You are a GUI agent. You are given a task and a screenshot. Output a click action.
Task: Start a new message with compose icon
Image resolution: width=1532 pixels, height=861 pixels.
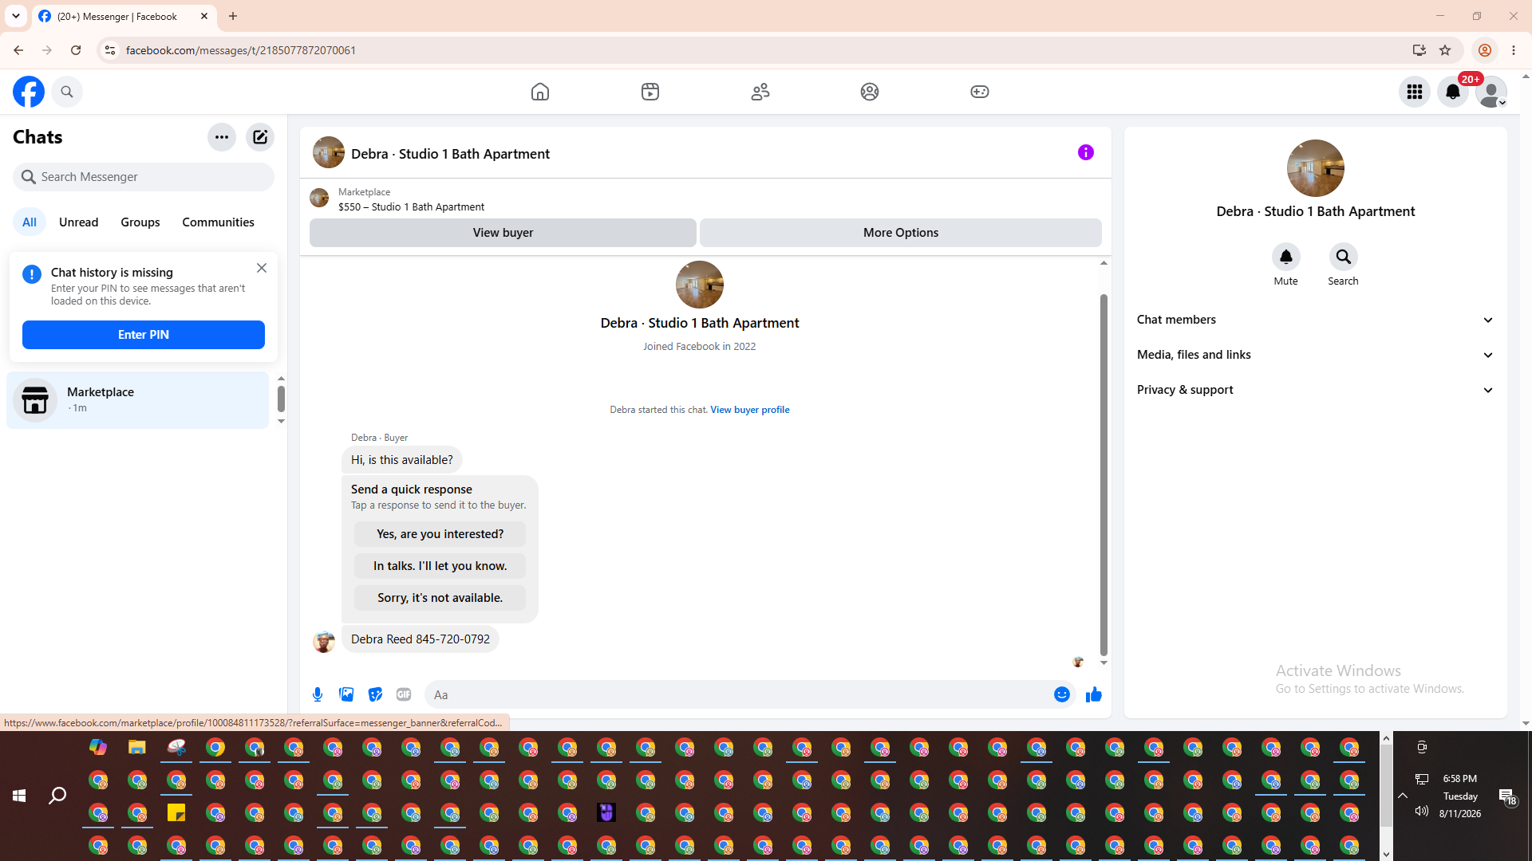(x=260, y=137)
